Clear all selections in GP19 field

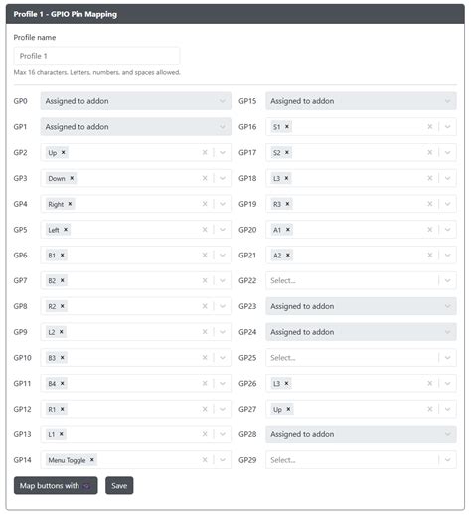tap(430, 204)
